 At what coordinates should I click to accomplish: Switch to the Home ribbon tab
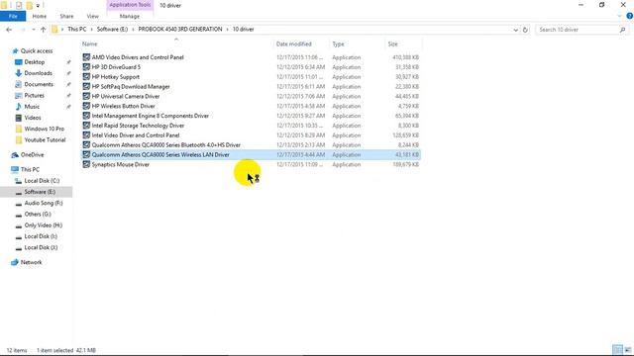40,16
